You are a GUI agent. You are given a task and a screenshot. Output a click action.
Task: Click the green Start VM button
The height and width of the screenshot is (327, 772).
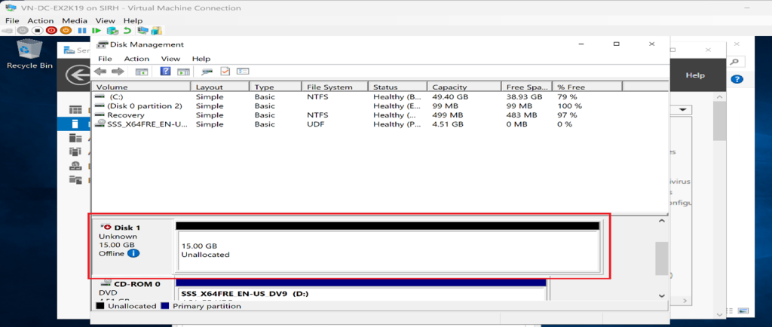96,31
